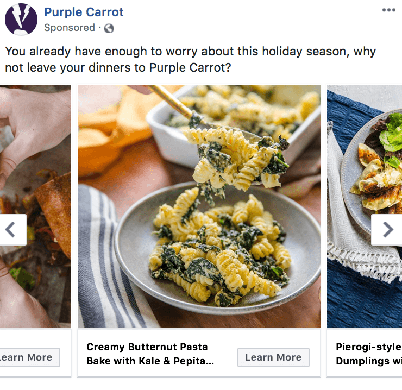Click the Sponsored label under the page name
The height and width of the screenshot is (390, 402).
70,28
